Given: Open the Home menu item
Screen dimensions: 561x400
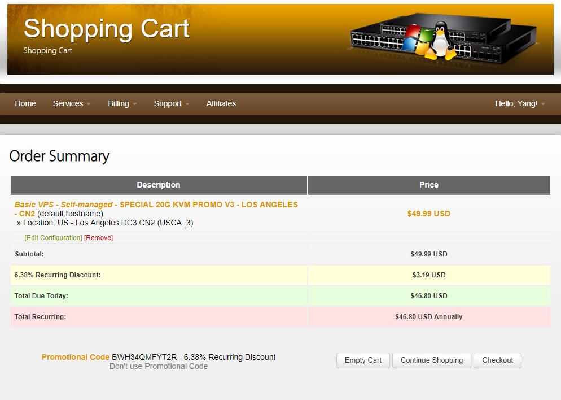Looking at the screenshot, I should pos(25,103).
